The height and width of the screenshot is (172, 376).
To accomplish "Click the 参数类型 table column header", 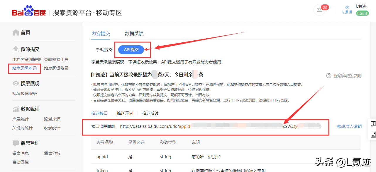I will click(168, 142).
